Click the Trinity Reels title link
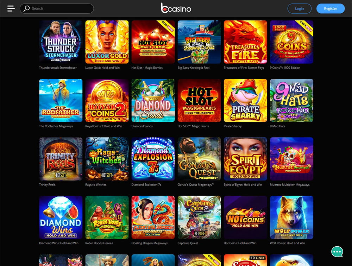The height and width of the screenshot is (266, 352). point(47,184)
